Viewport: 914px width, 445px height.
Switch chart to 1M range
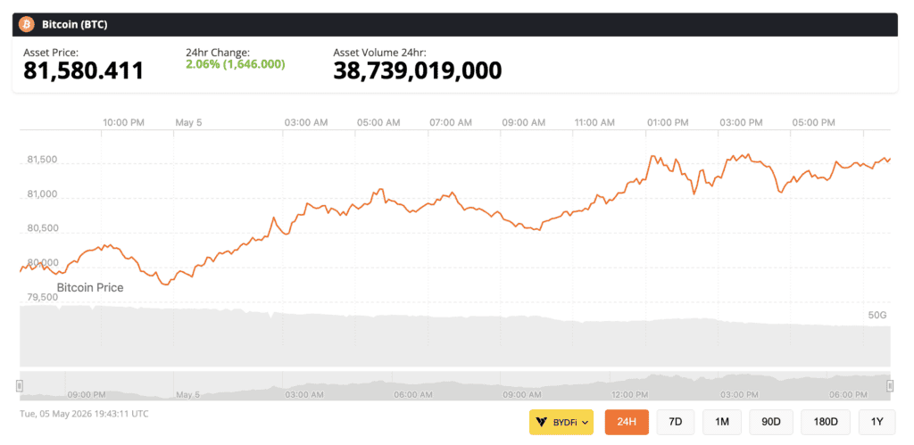[x=721, y=423]
